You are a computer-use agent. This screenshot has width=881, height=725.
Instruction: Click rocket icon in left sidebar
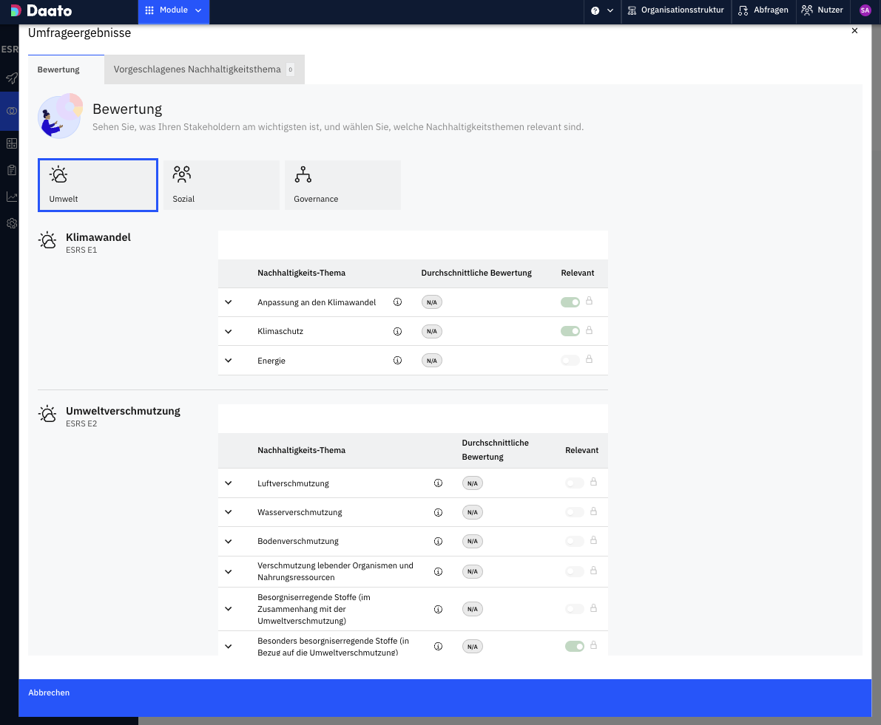[x=11, y=78]
